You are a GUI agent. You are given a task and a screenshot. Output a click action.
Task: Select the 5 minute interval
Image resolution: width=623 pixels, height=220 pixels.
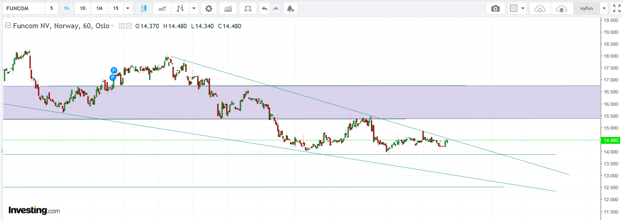coord(51,9)
